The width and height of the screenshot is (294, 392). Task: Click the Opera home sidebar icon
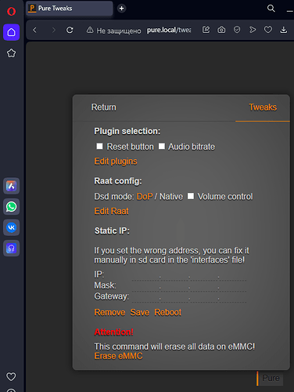pos(11,32)
